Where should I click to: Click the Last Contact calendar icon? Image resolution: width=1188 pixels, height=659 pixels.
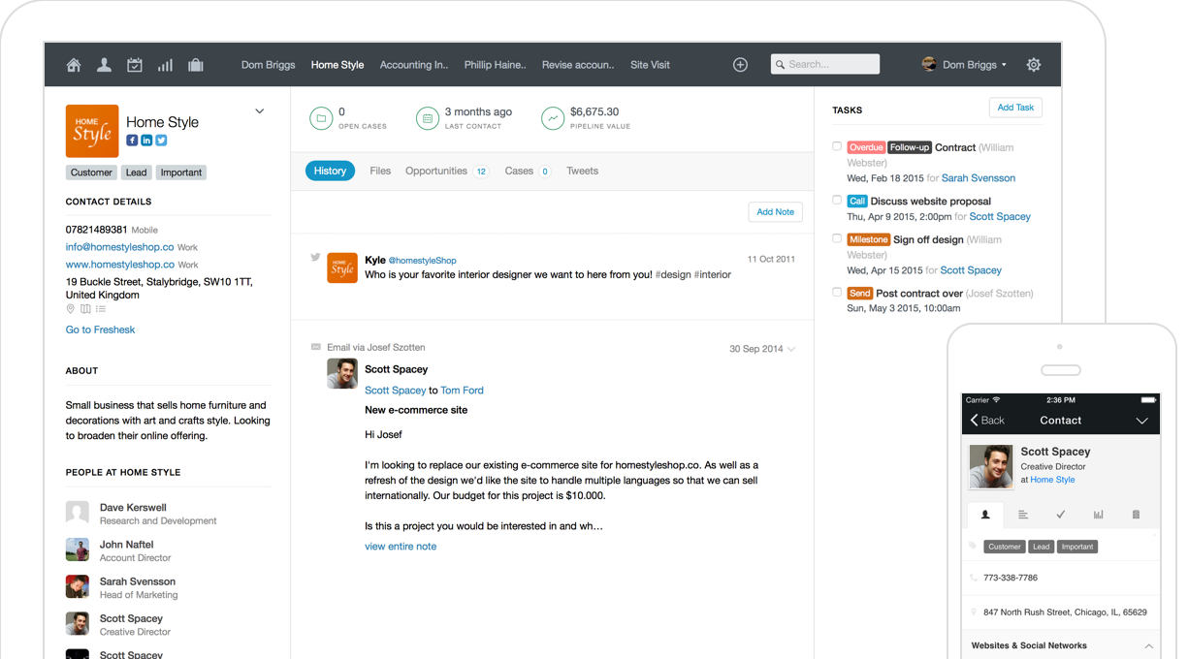[x=428, y=118]
